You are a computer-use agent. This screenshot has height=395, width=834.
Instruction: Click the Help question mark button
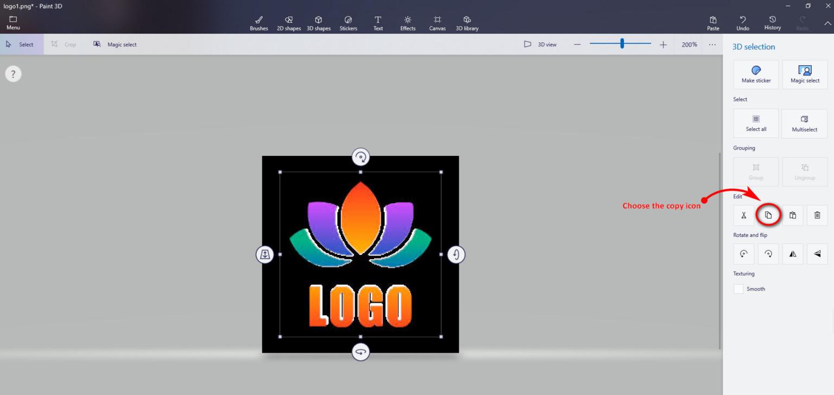[13, 73]
